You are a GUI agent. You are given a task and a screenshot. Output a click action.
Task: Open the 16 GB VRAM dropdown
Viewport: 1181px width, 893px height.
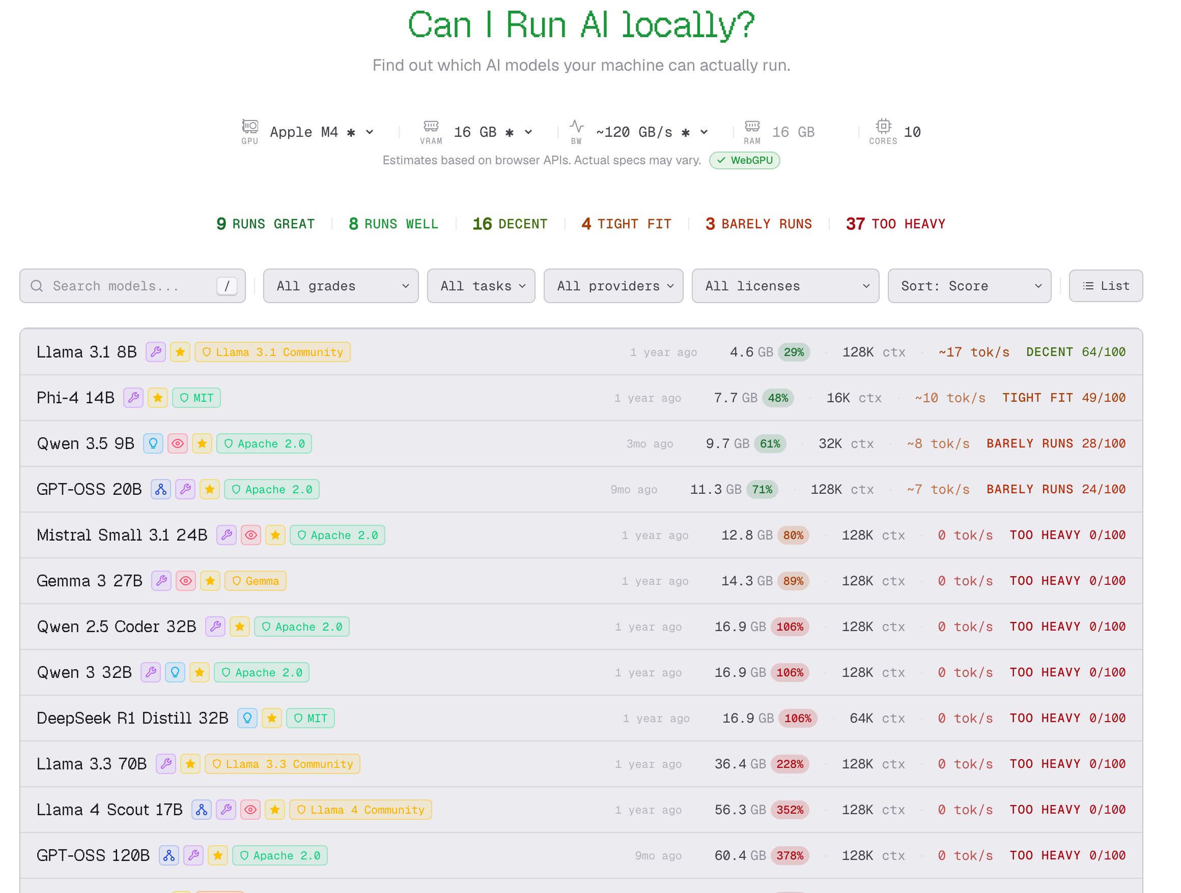click(493, 132)
